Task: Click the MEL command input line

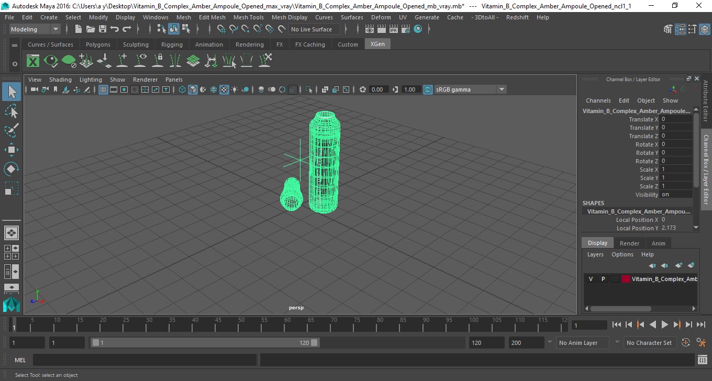Action: (x=144, y=360)
